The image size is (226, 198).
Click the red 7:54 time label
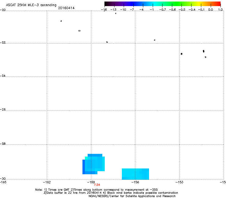click(x=97, y=185)
